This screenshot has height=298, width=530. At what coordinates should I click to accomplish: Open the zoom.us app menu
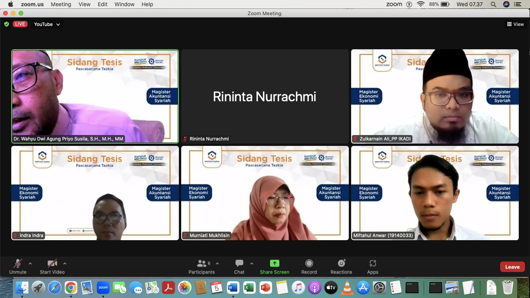click(32, 4)
